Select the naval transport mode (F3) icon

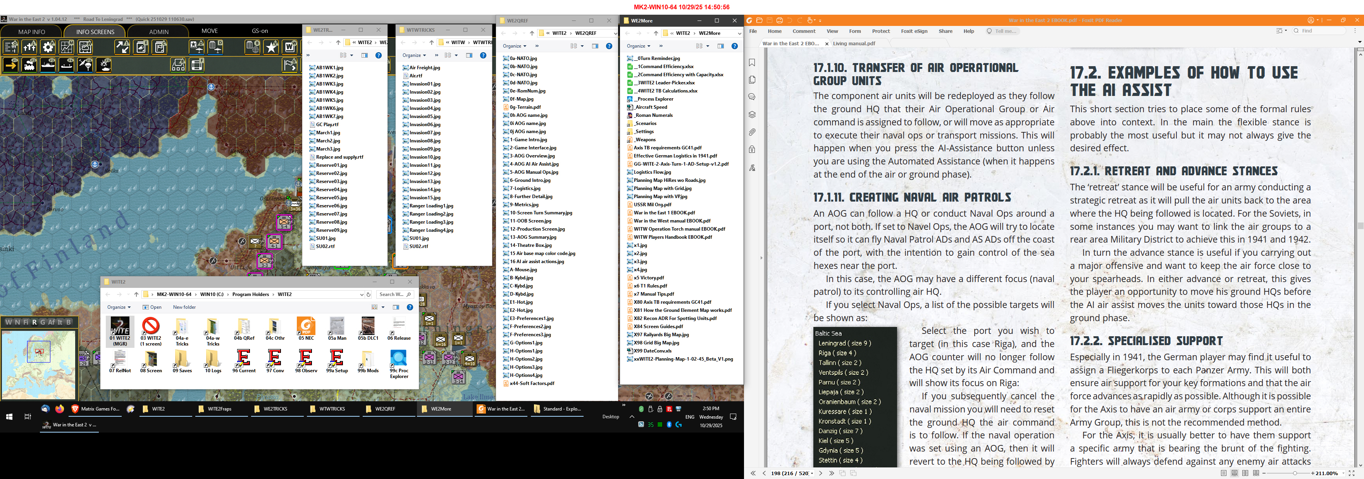[x=48, y=65]
